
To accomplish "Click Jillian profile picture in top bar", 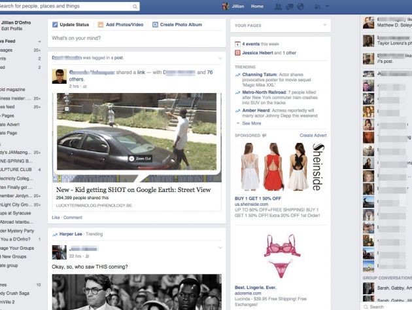I will [226, 7].
